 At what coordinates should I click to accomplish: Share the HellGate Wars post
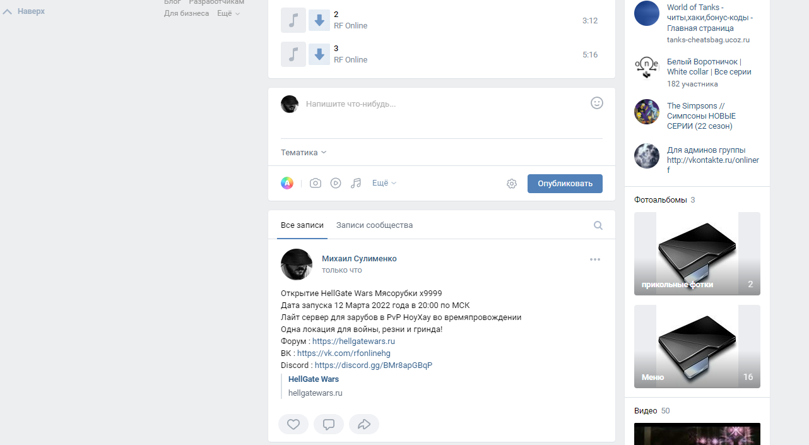(x=364, y=424)
